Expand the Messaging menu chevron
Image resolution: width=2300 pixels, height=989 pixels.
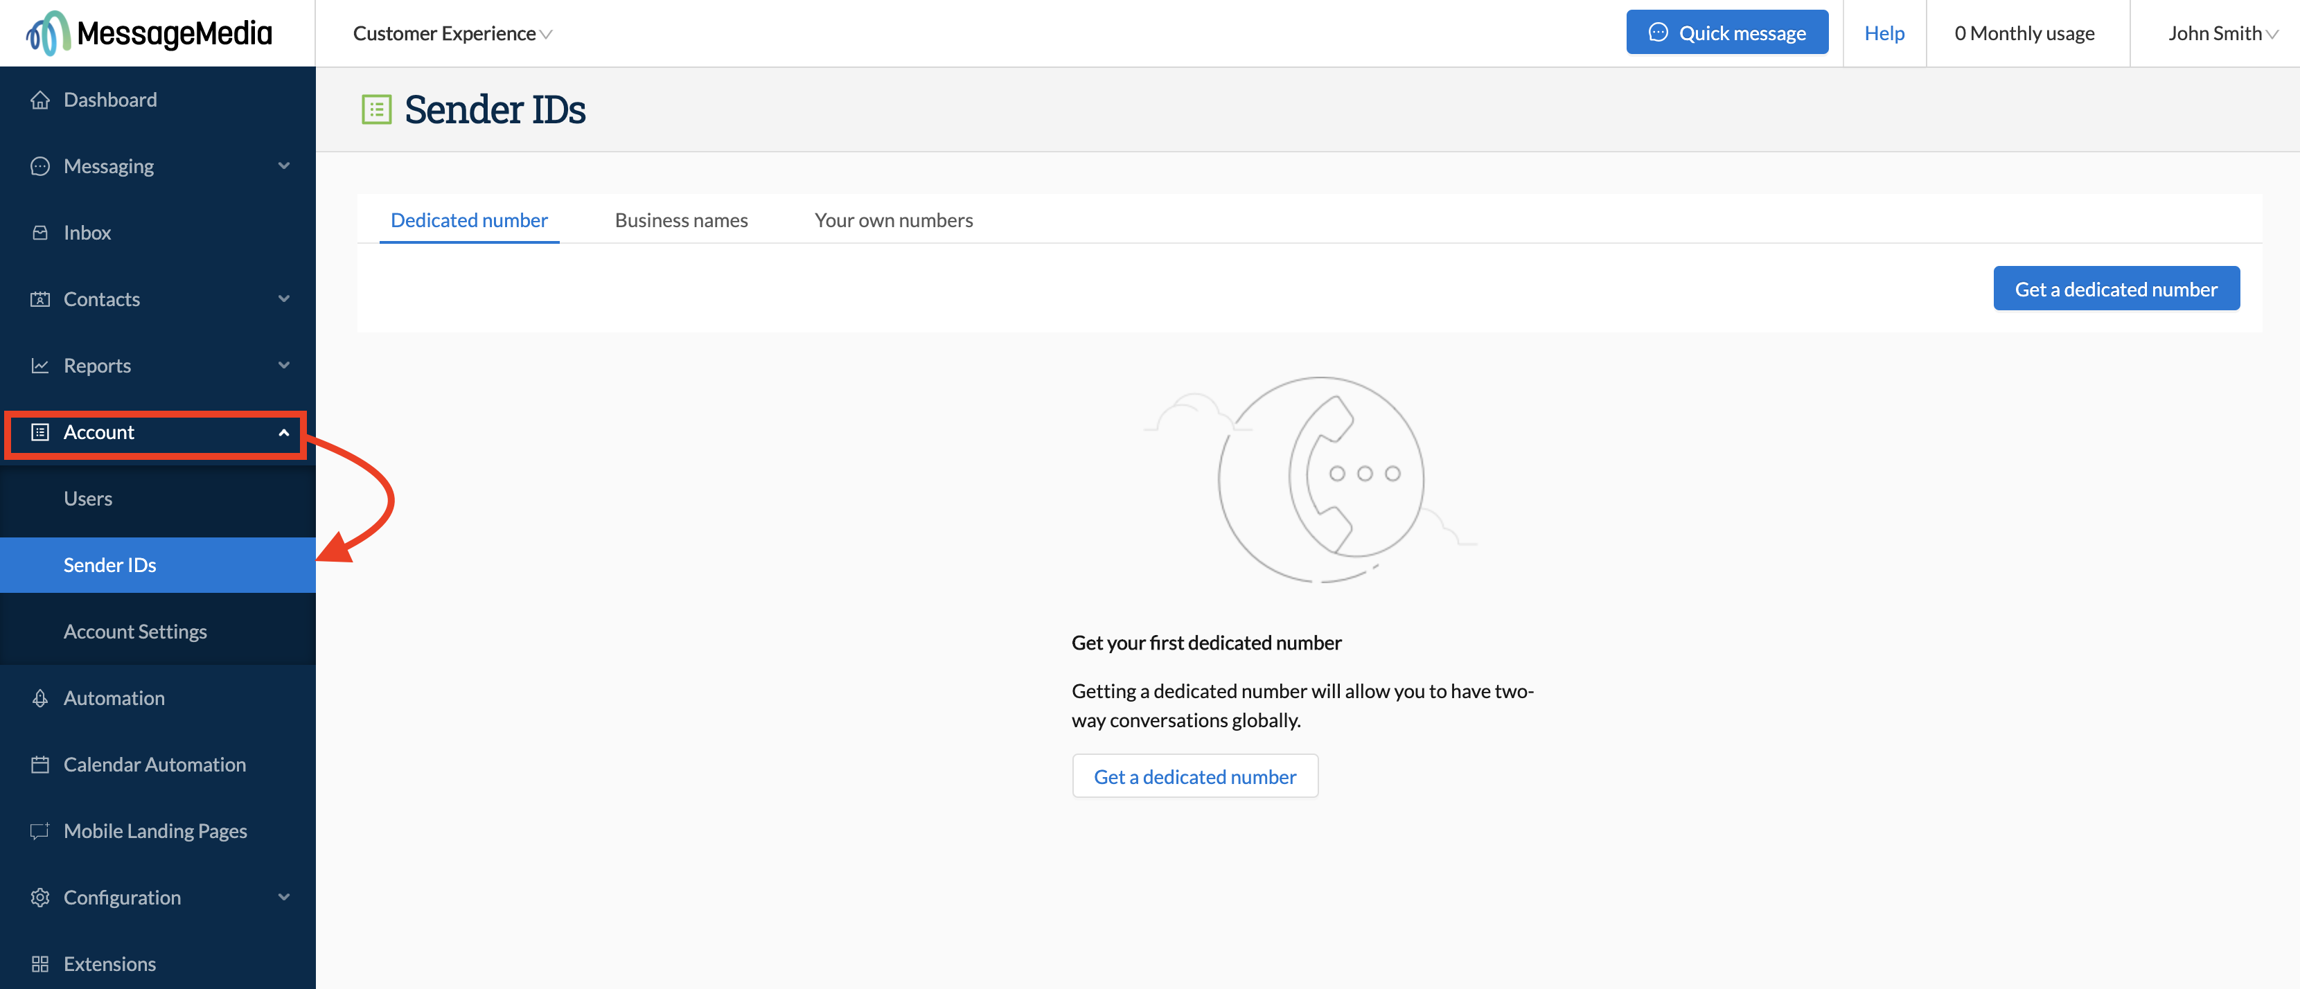pyautogui.click(x=284, y=166)
